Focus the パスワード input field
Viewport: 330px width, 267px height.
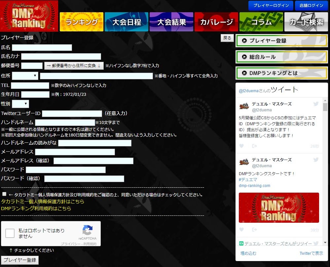66,170
